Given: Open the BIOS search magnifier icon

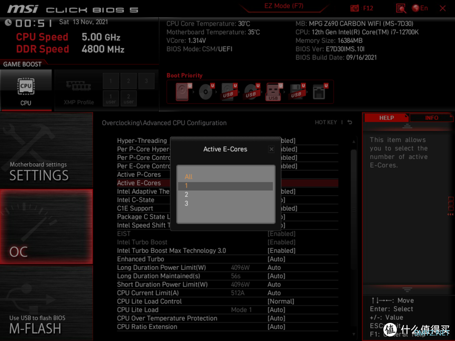Looking at the screenshot, I should pyautogui.click(x=401, y=8).
